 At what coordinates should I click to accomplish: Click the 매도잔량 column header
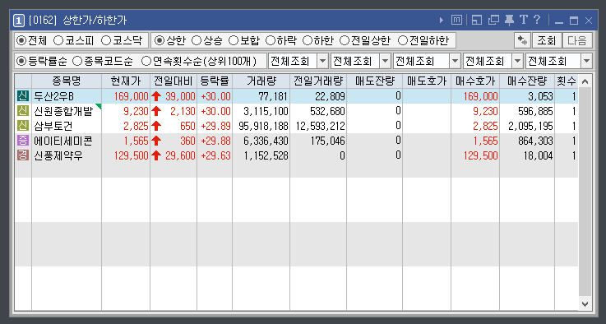pyautogui.click(x=374, y=81)
